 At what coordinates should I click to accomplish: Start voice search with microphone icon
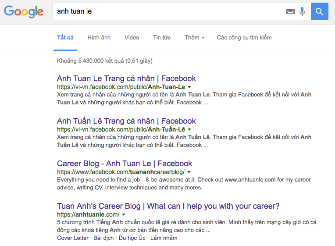[302, 11]
